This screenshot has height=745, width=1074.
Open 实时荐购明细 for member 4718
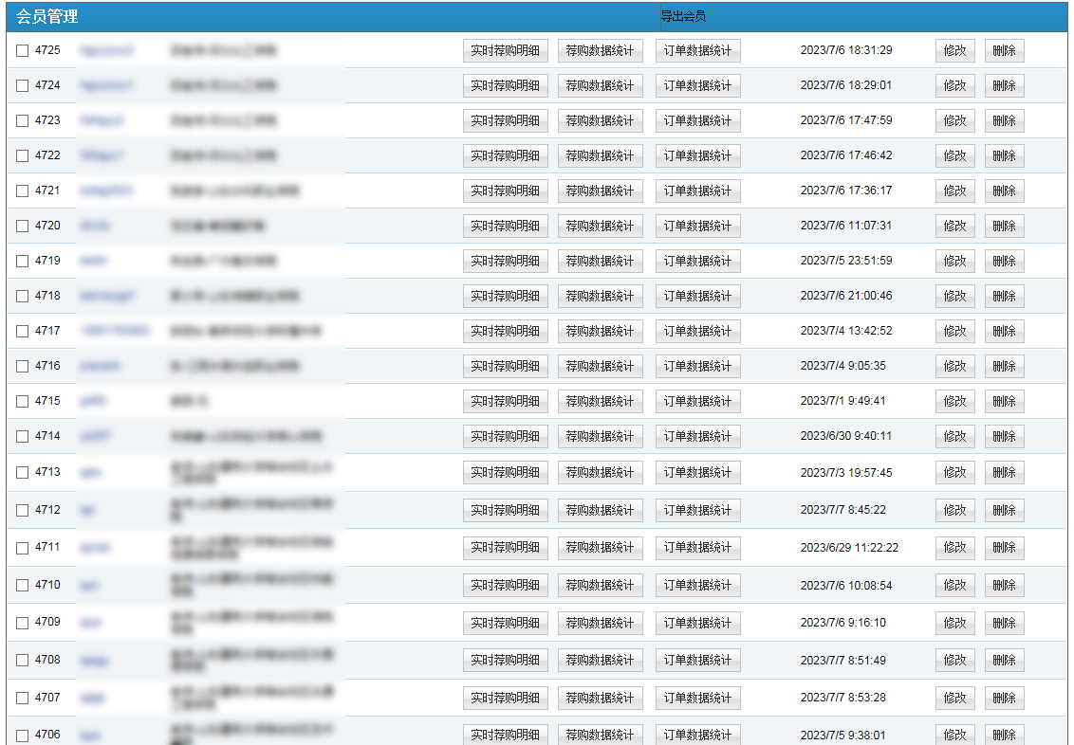click(505, 297)
